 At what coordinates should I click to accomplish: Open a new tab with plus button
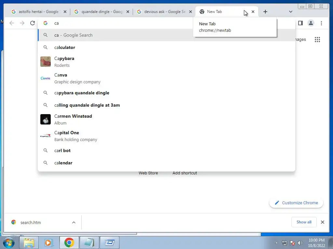tap(265, 12)
